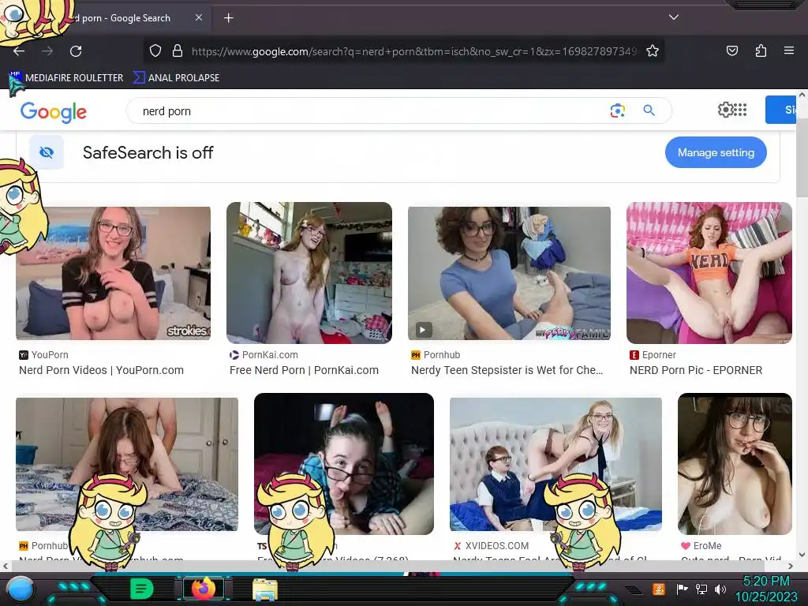Open the Start menu orb
Screen dimensions: 808x606
[21, 589]
